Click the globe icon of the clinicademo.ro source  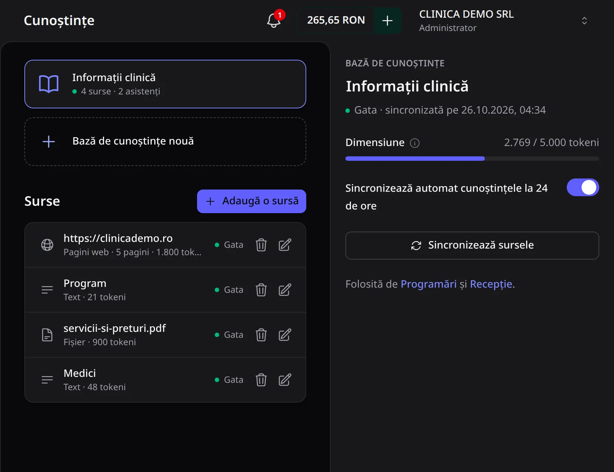47,245
